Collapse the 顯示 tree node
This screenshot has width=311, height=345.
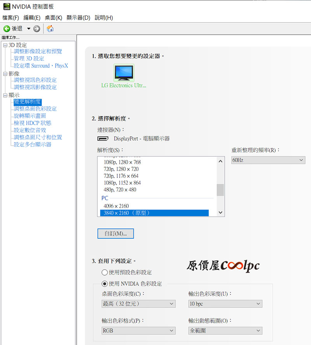click(x=5, y=95)
